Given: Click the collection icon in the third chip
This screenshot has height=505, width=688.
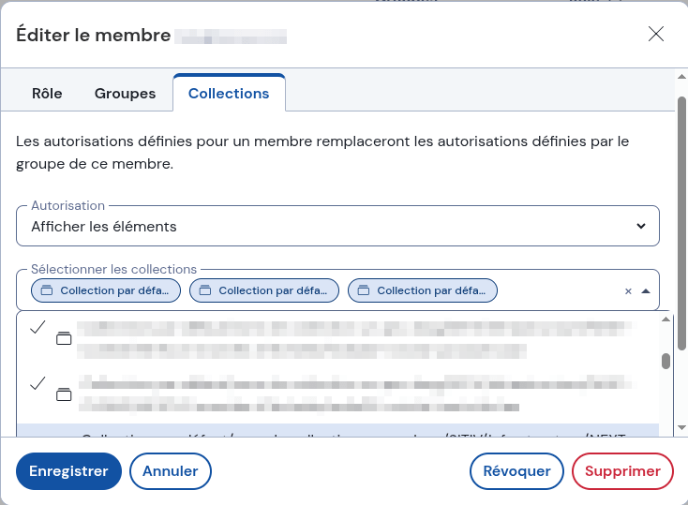Looking at the screenshot, I should click(364, 290).
